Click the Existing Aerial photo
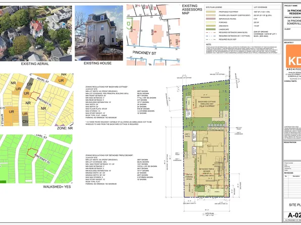301x225 pixels. point(36,33)
